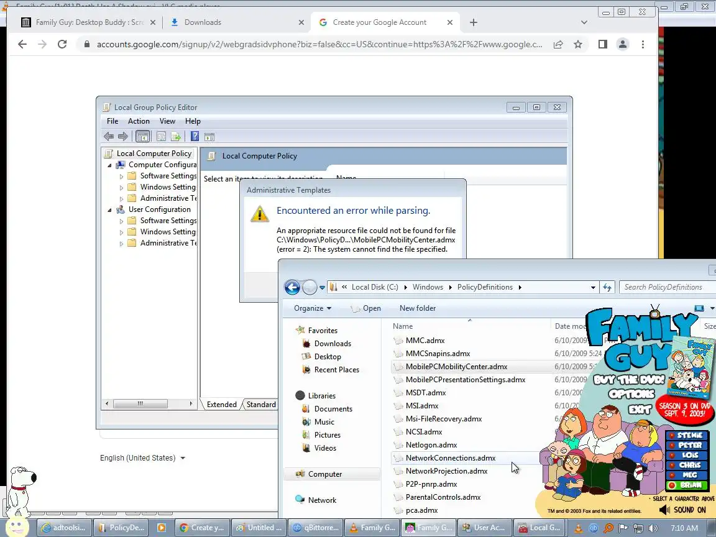
Task: Click Explorer's Forward navigation button
Action: pyautogui.click(x=310, y=287)
